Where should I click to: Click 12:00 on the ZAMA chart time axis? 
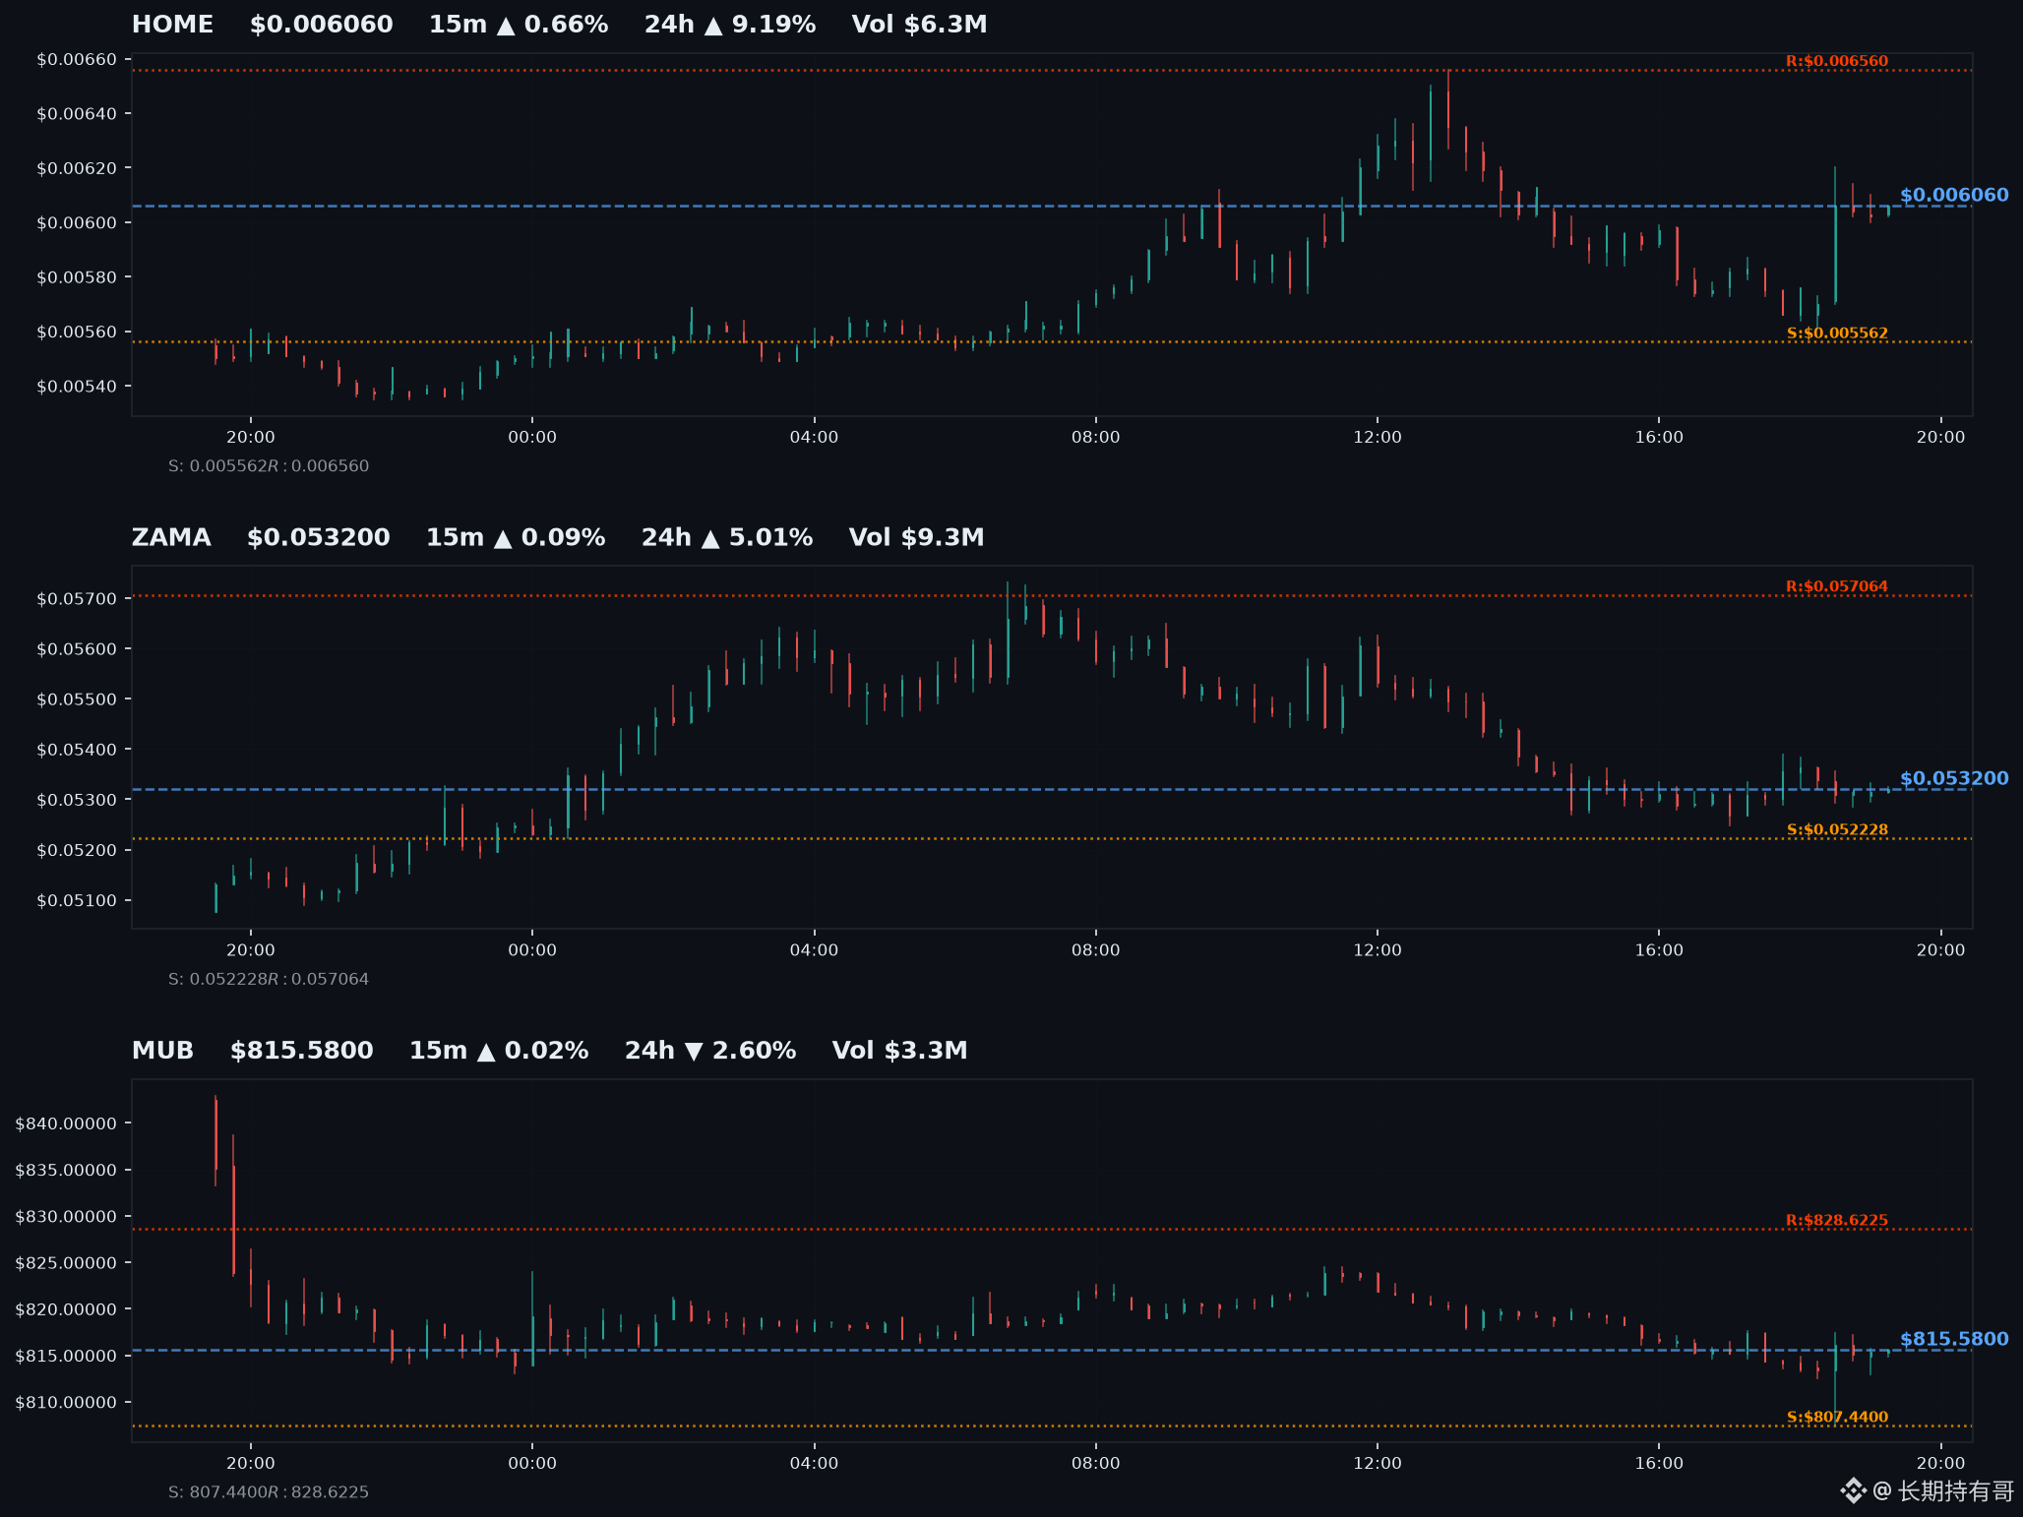point(1378,950)
